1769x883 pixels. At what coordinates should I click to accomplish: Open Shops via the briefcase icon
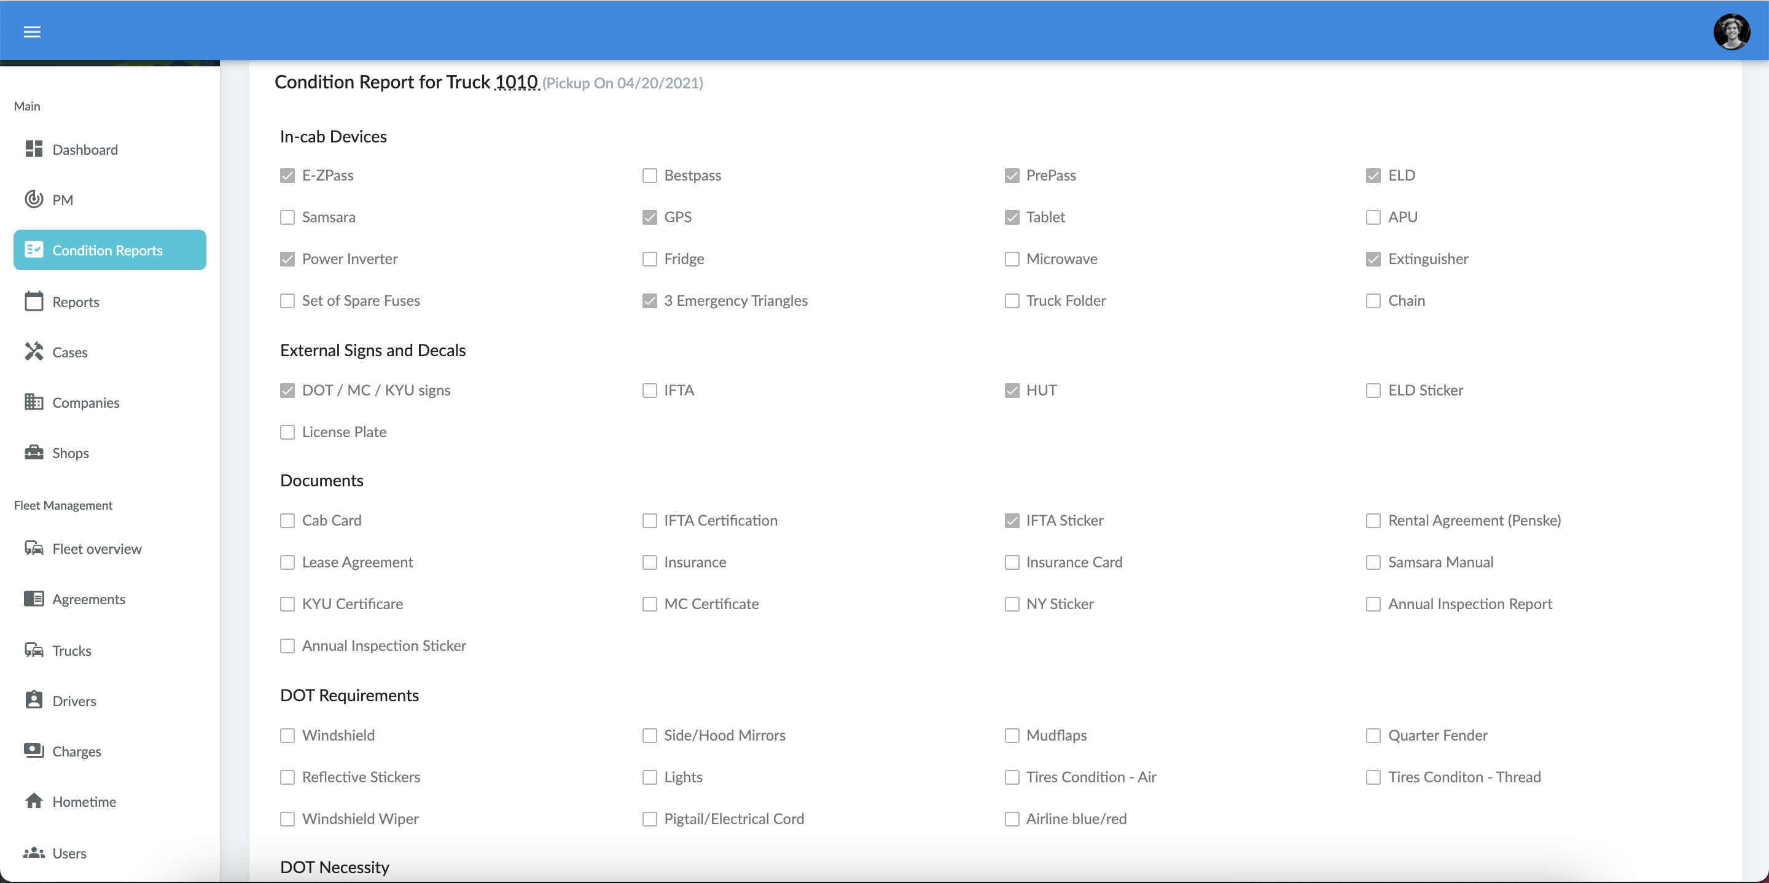pos(34,453)
